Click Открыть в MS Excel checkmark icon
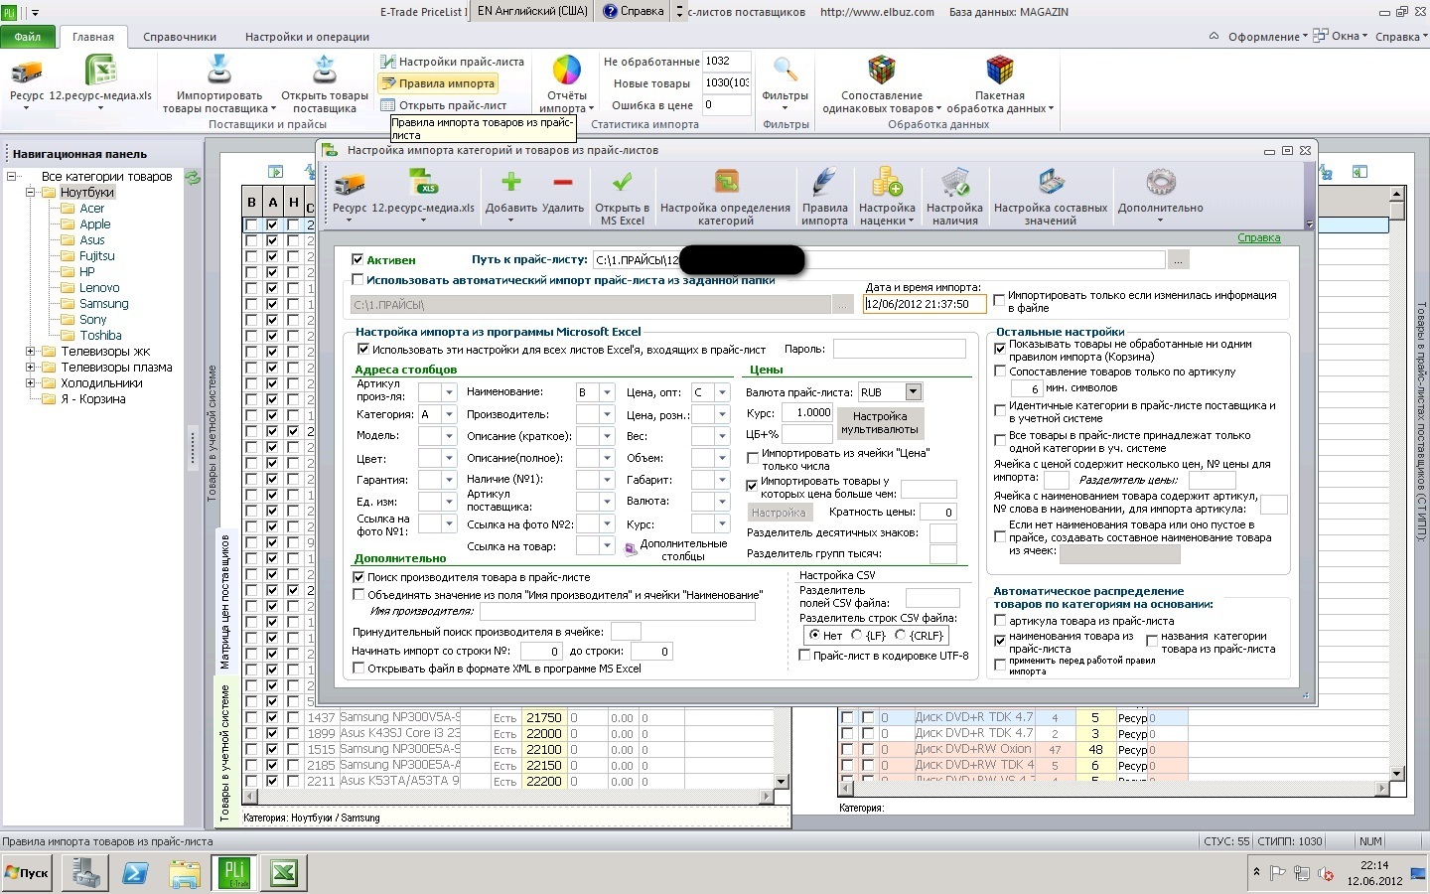Image resolution: width=1430 pixels, height=894 pixels. pos(623,183)
